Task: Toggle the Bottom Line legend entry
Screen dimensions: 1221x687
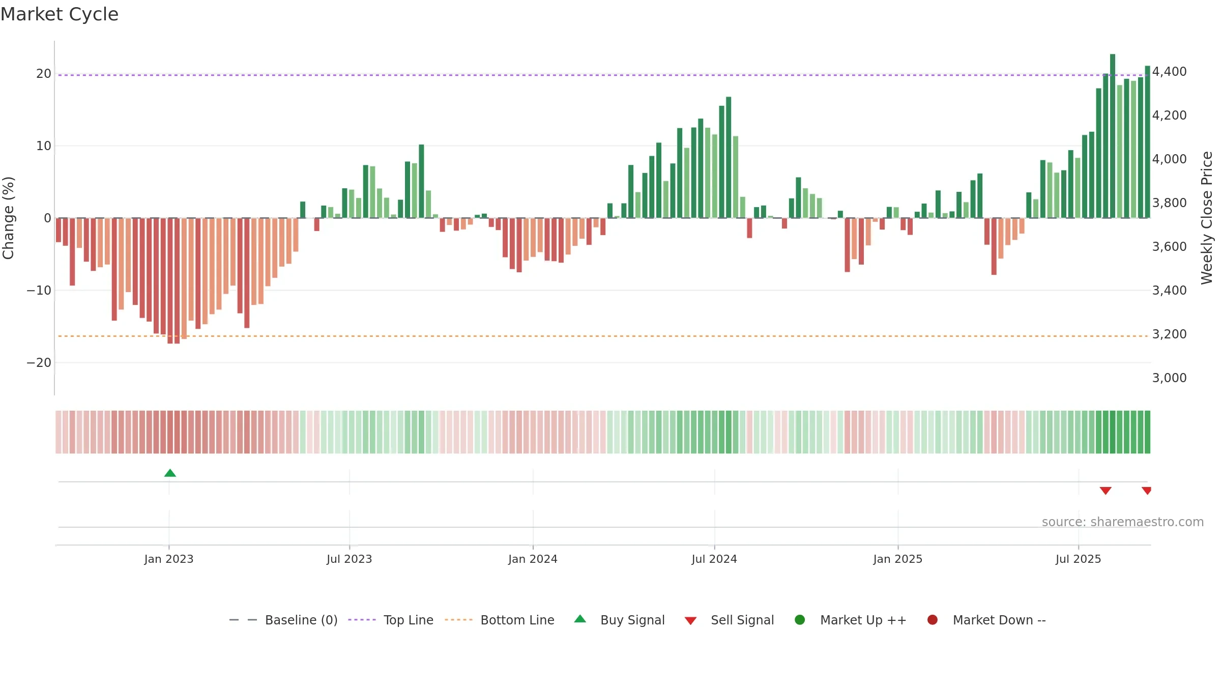Action: tap(500, 620)
